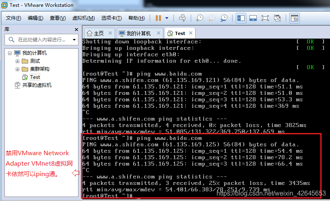Viewport: 330px width, 201px height.
Task: Select the Test virtual machine in tree
Action: [35, 77]
